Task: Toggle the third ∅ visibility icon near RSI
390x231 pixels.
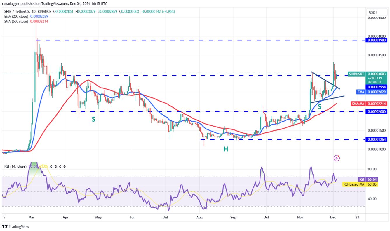Action: pos(60,166)
